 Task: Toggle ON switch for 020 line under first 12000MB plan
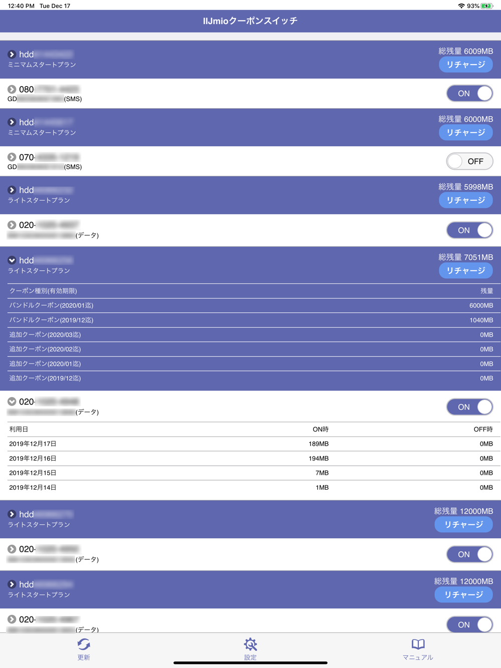(x=469, y=554)
